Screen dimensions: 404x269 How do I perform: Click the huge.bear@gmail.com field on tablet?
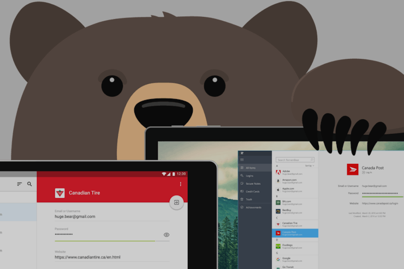[75, 216]
